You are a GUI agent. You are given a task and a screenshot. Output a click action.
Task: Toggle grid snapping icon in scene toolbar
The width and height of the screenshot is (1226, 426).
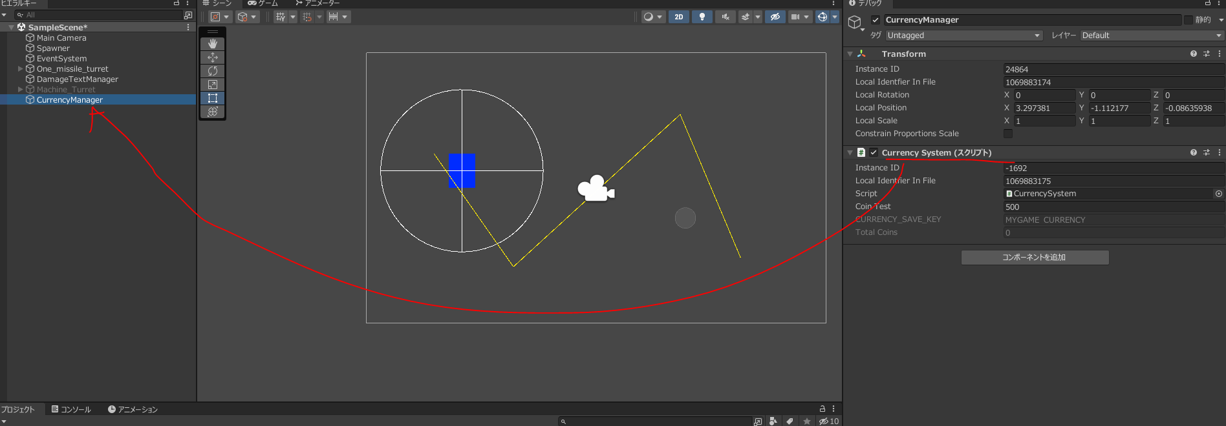coord(281,17)
